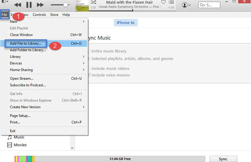
Task: Choose Exit from File menu
Action: pos(44,131)
